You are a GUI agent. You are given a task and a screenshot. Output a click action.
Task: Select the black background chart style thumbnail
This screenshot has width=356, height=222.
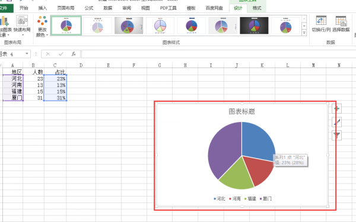point(254,25)
